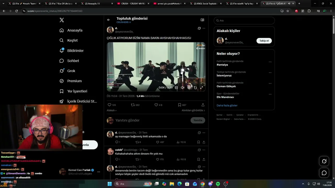This screenshot has width=335, height=188.
Task: Share cobik's reply
Action: click(x=204, y=159)
